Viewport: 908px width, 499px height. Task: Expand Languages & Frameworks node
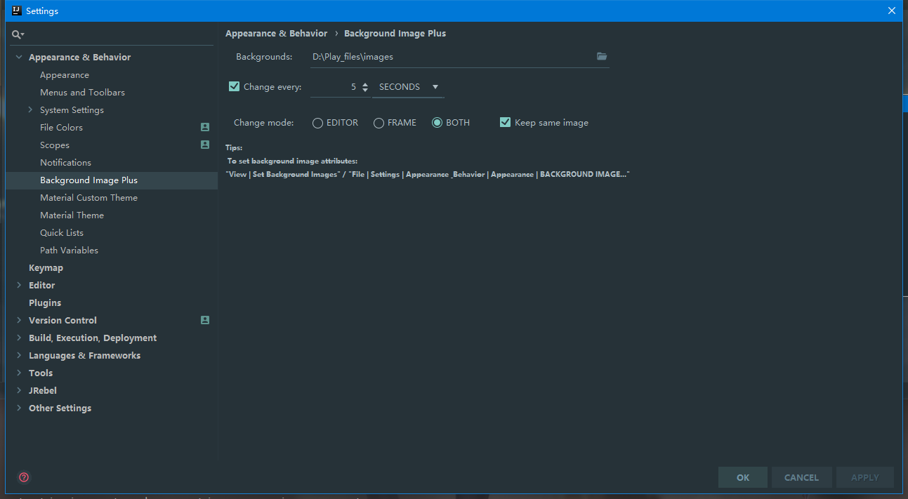(19, 355)
